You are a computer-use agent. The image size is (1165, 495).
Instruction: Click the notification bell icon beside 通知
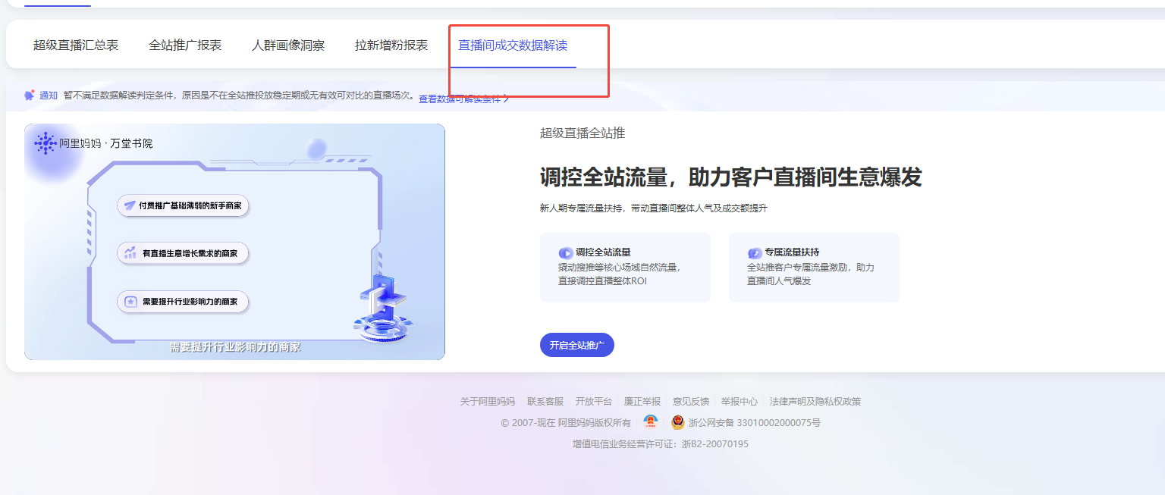30,96
